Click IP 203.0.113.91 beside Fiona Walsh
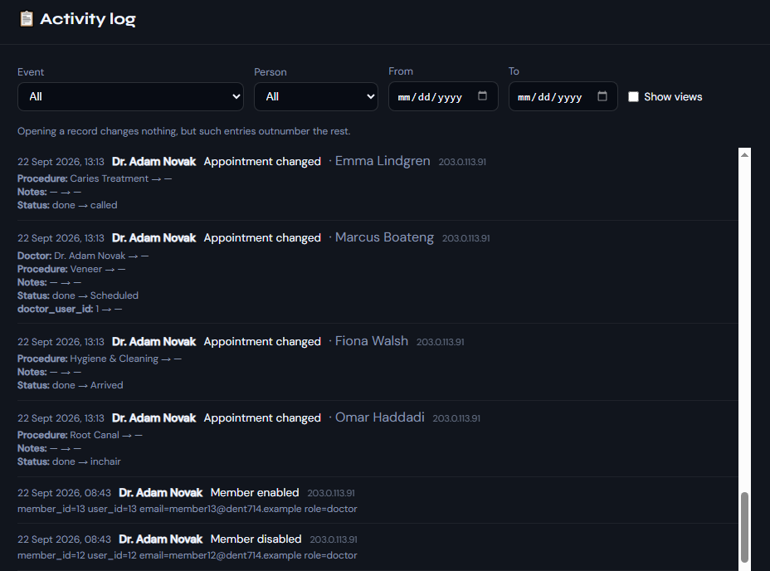This screenshot has width=770, height=571. click(x=441, y=342)
